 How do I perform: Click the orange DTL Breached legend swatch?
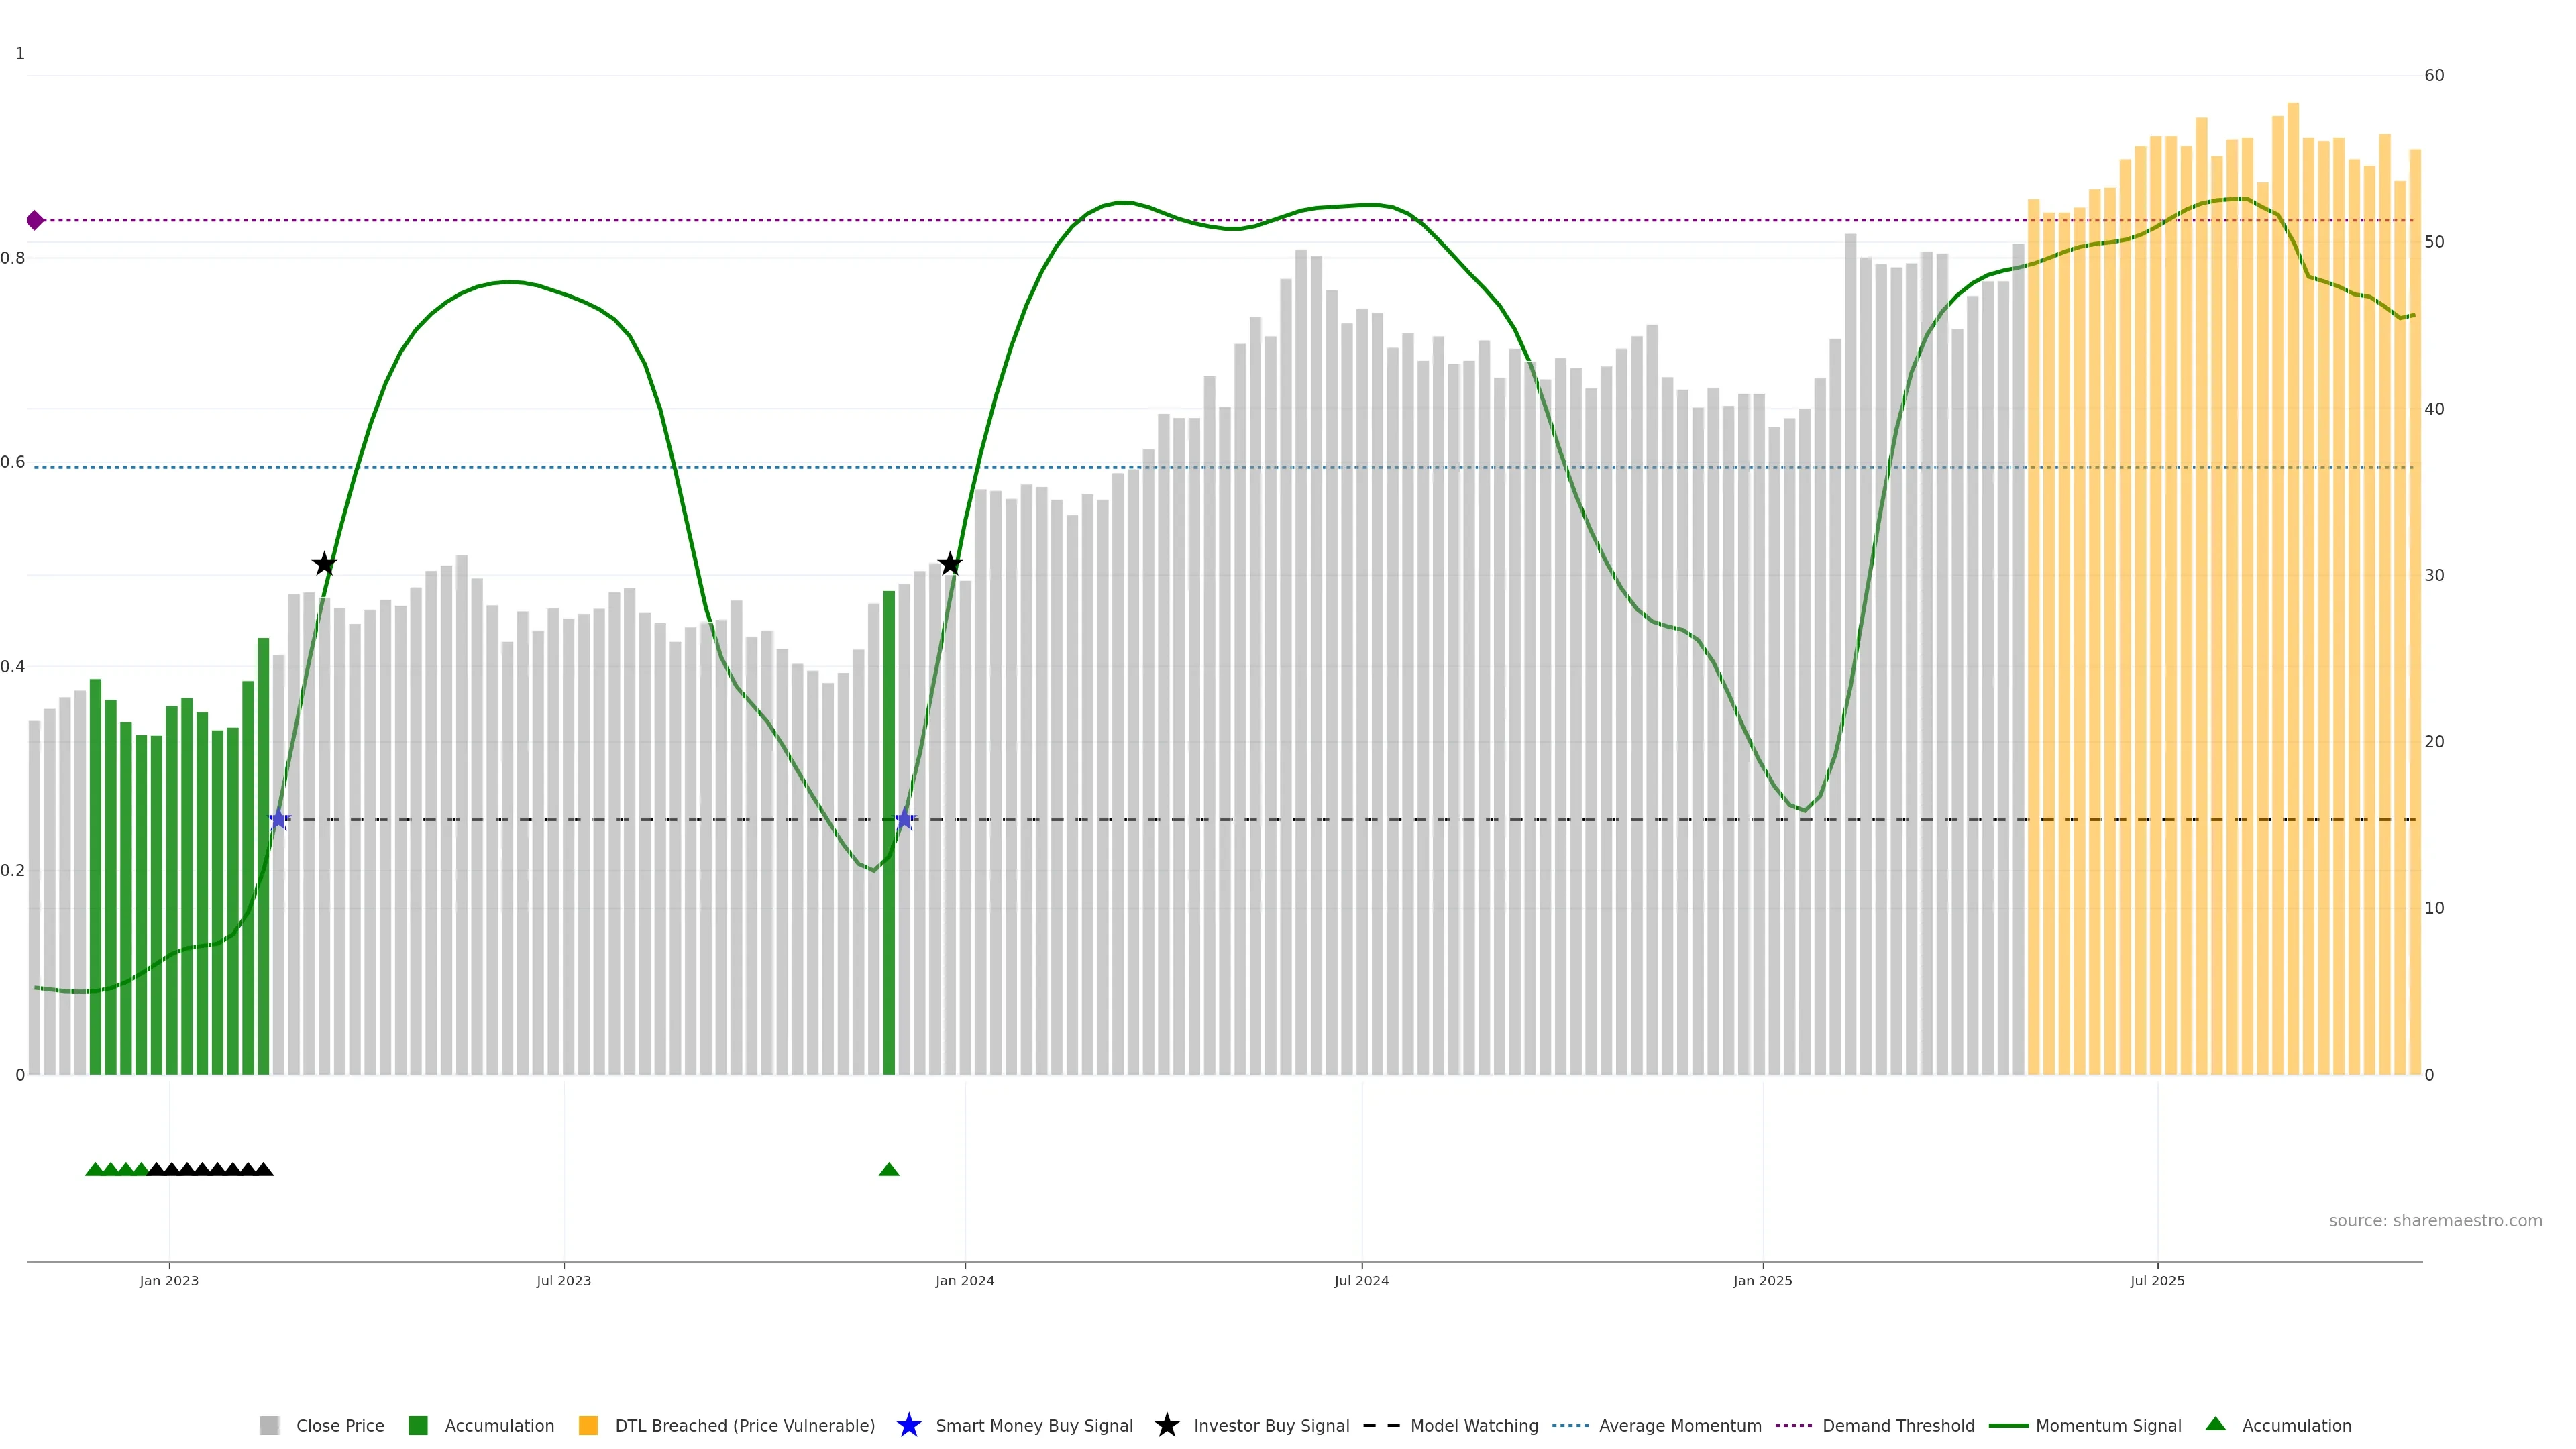[589, 1426]
